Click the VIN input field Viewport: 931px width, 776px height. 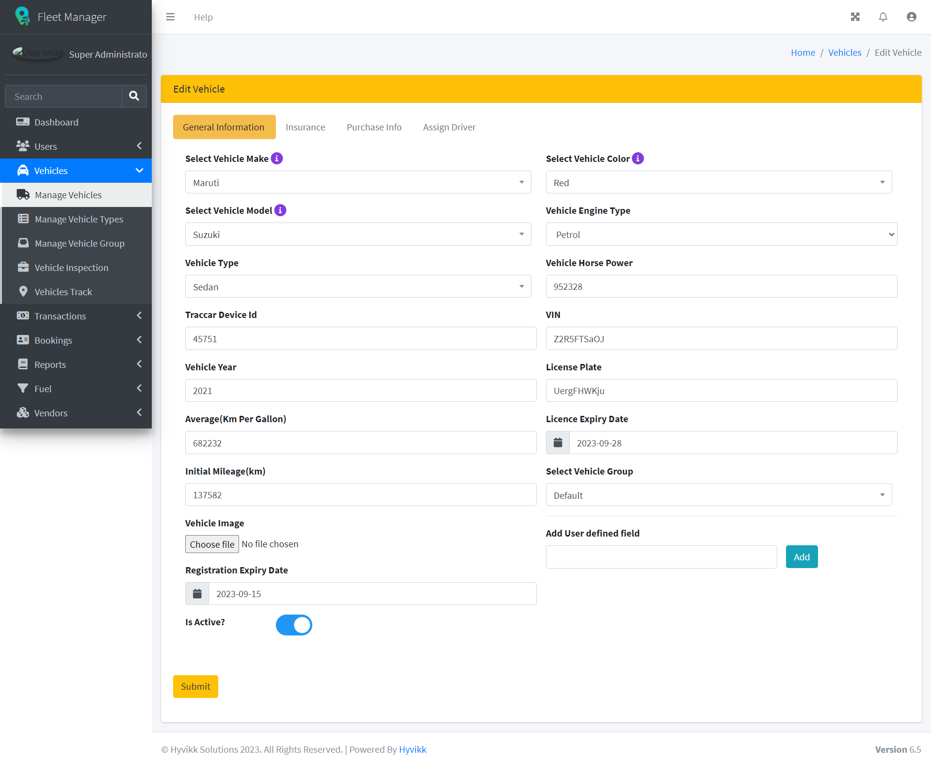pyautogui.click(x=721, y=339)
